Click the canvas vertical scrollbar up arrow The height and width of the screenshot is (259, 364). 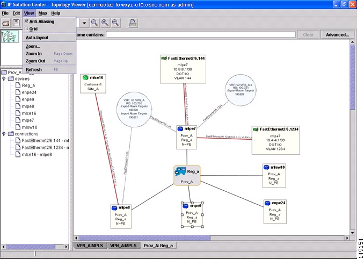[x=352, y=42]
